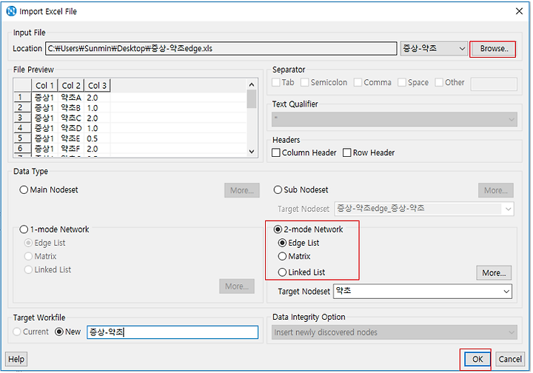Click the Location file path field
Image resolution: width=533 pixels, height=373 pixels.
[221, 49]
